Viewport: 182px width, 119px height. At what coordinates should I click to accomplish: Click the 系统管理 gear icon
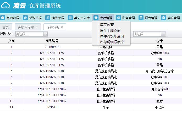tap(163, 18)
